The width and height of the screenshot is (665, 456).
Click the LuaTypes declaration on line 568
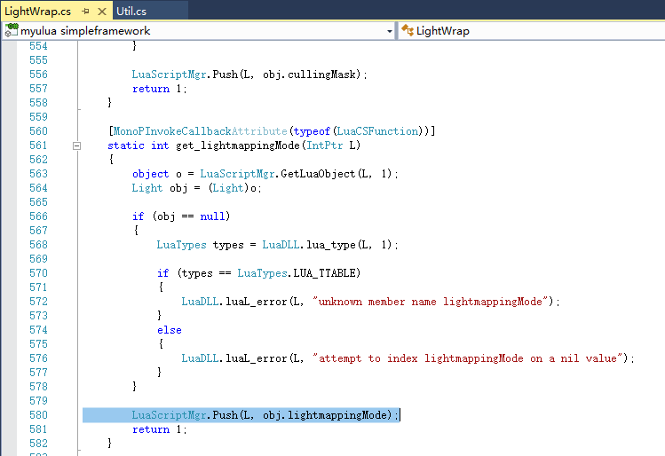click(x=181, y=245)
